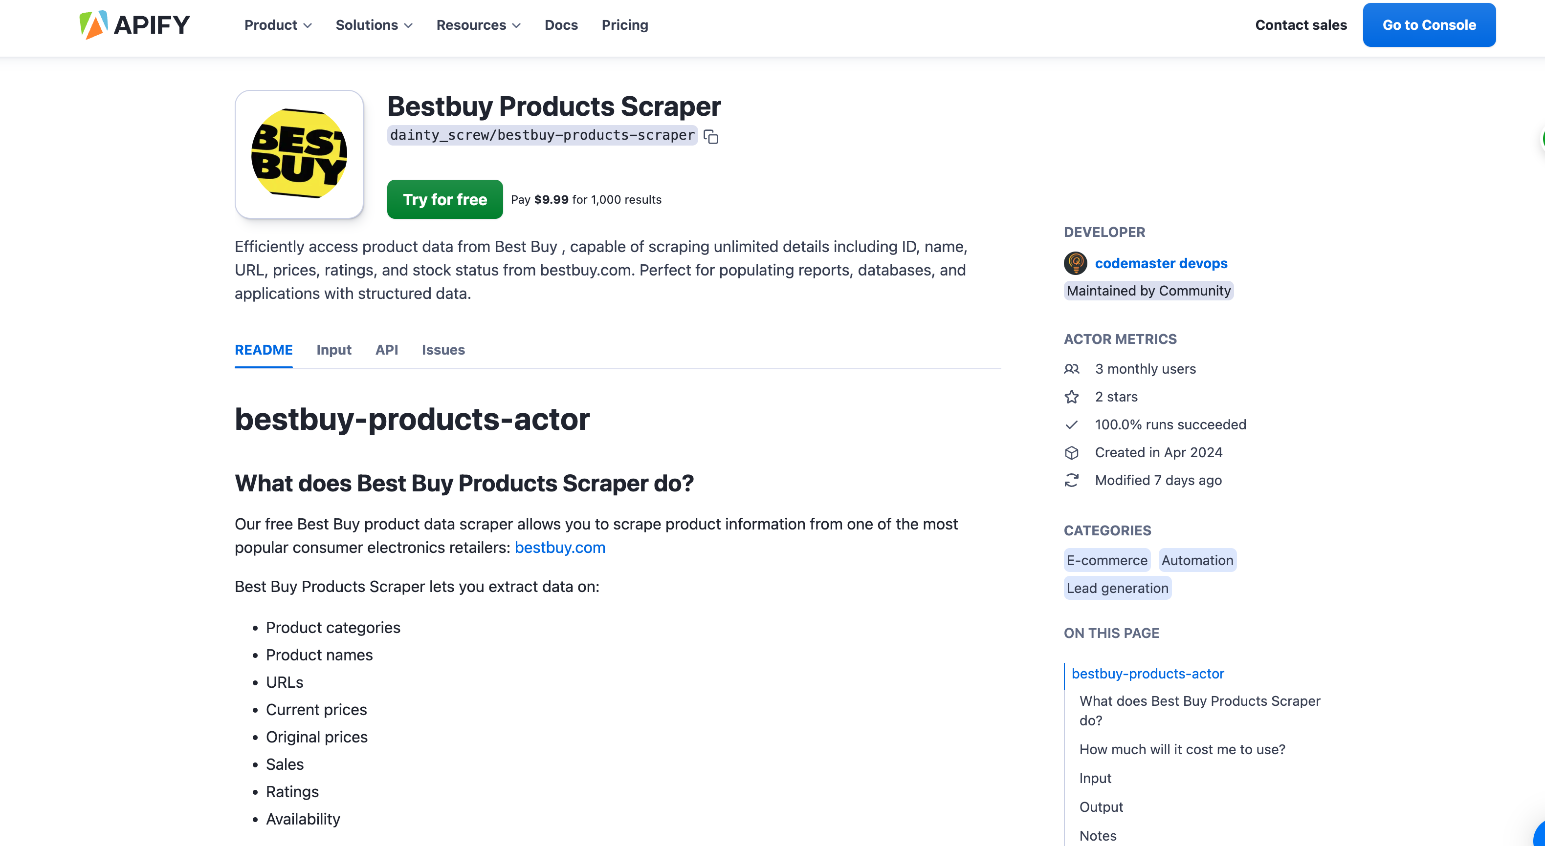Click the Go to Console button
Screen dimensions: 1545x846
click(1429, 25)
